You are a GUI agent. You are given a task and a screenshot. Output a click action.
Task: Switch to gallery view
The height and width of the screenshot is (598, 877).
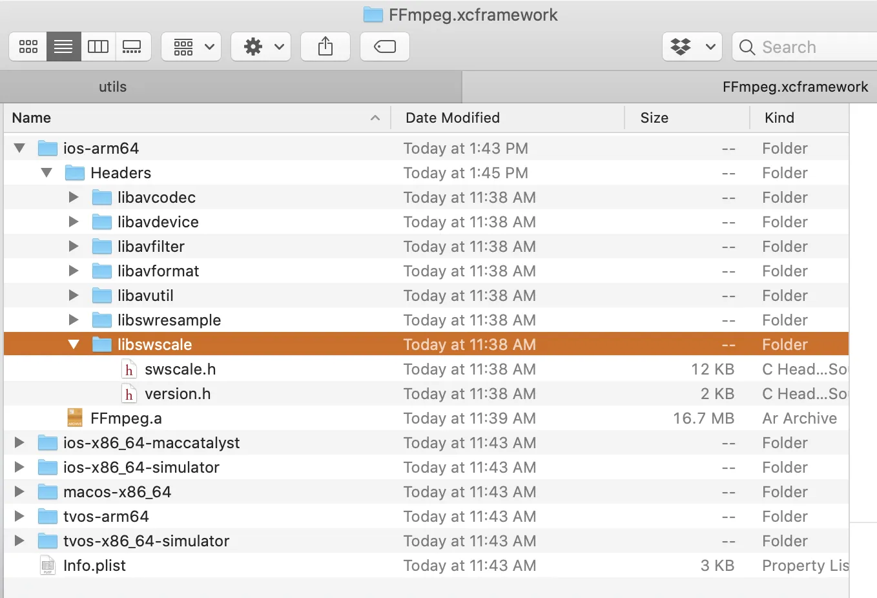coord(132,46)
